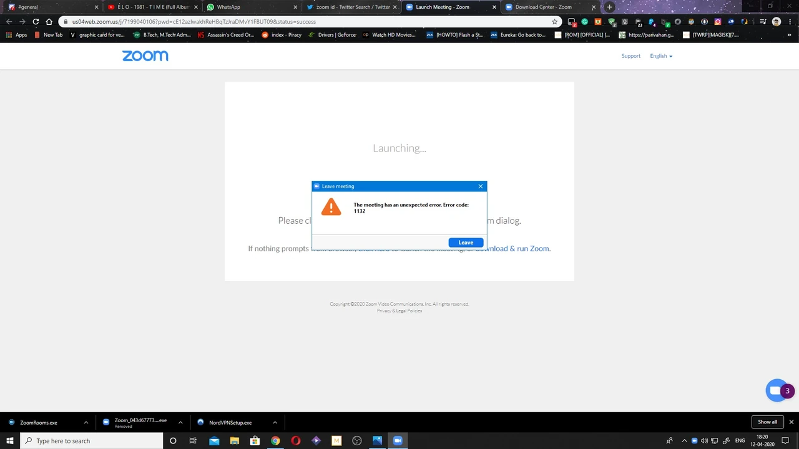This screenshot has height=449, width=799.
Task: Reload the page with the refresh icon
Action: point(36,21)
